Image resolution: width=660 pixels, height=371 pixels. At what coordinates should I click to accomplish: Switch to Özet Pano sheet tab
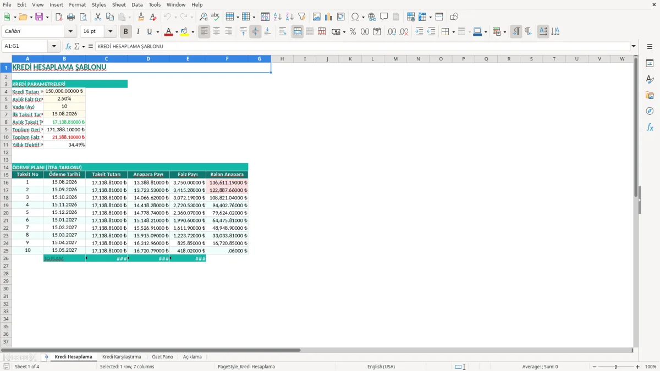pyautogui.click(x=162, y=357)
